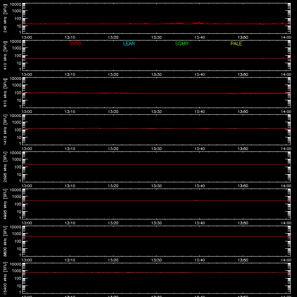Screen dimensions: 297x297
Task: Click the 10 tick label on 1415 MHz panel
Action: (19, 137)
